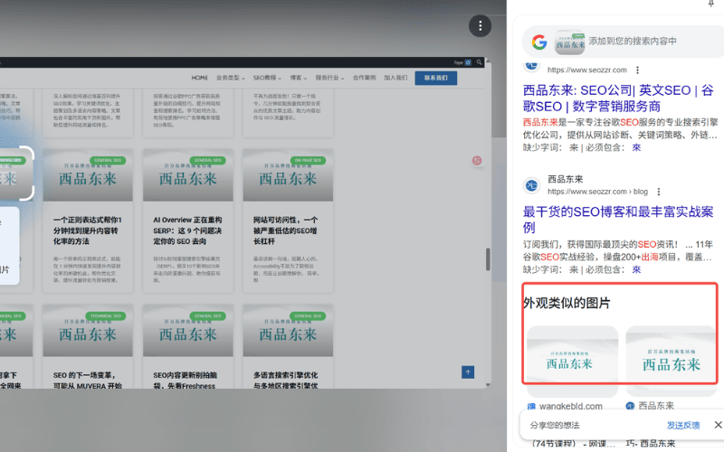Click the blue 联系我们 button
724x452 pixels.
tap(436, 78)
